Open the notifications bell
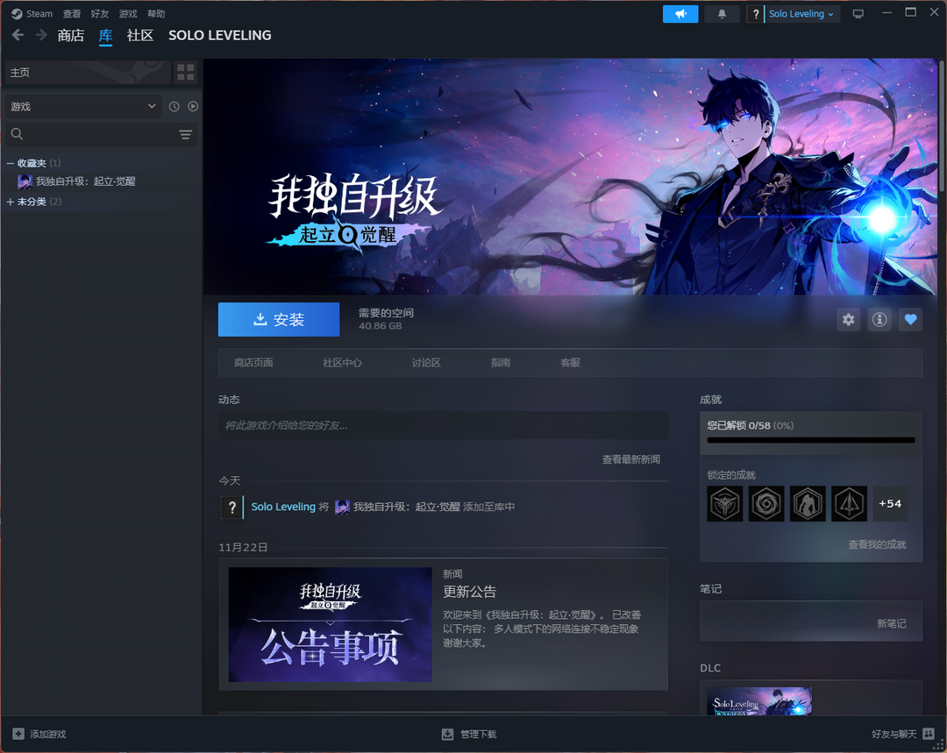This screenshot has height=753, width=947. [x=723, y=14]
